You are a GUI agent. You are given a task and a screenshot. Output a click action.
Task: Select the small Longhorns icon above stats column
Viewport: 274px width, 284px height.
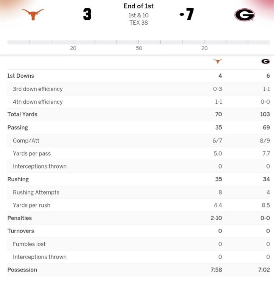[218, 61]
